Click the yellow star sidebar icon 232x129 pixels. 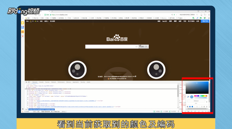[23, 23]
